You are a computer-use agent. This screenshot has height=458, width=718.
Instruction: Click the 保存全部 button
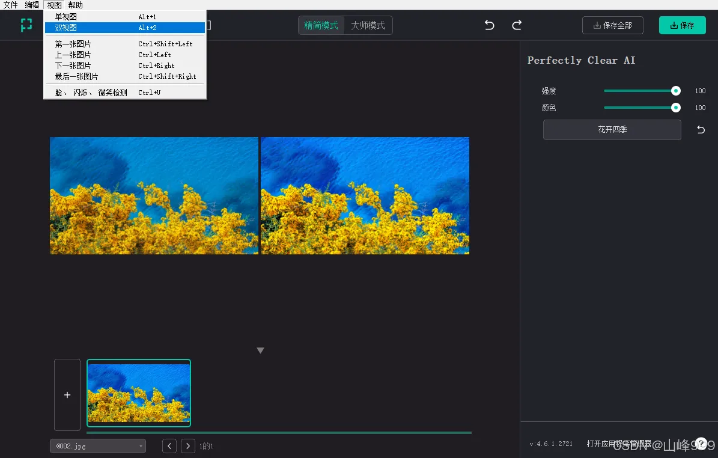pyautogui.click(x=612, y=25)
